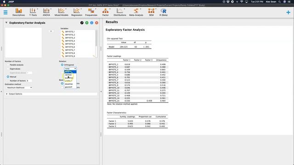The height and width of the screenshot is (165, 294).
Task: Collapse the Exploratory Factor Analysis panel
Action: pyautogui.click(x=6, y=22)
